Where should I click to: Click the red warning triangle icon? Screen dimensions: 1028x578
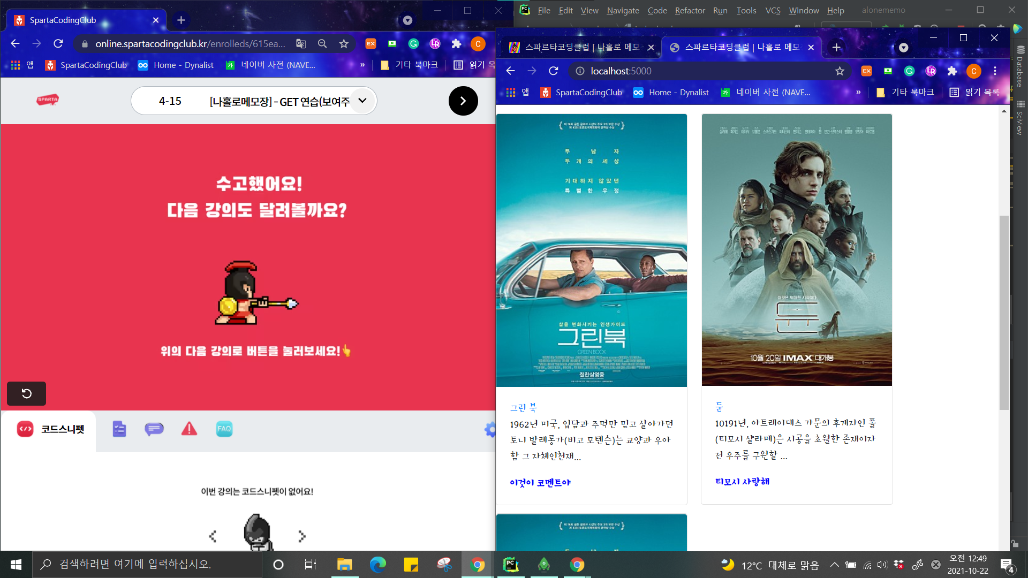189,429
